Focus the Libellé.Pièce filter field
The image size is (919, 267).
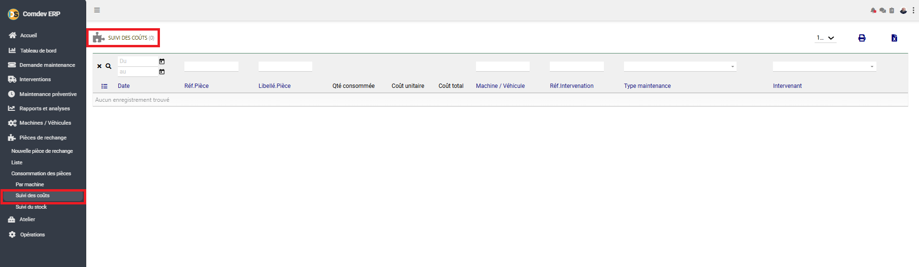(285, 66)
